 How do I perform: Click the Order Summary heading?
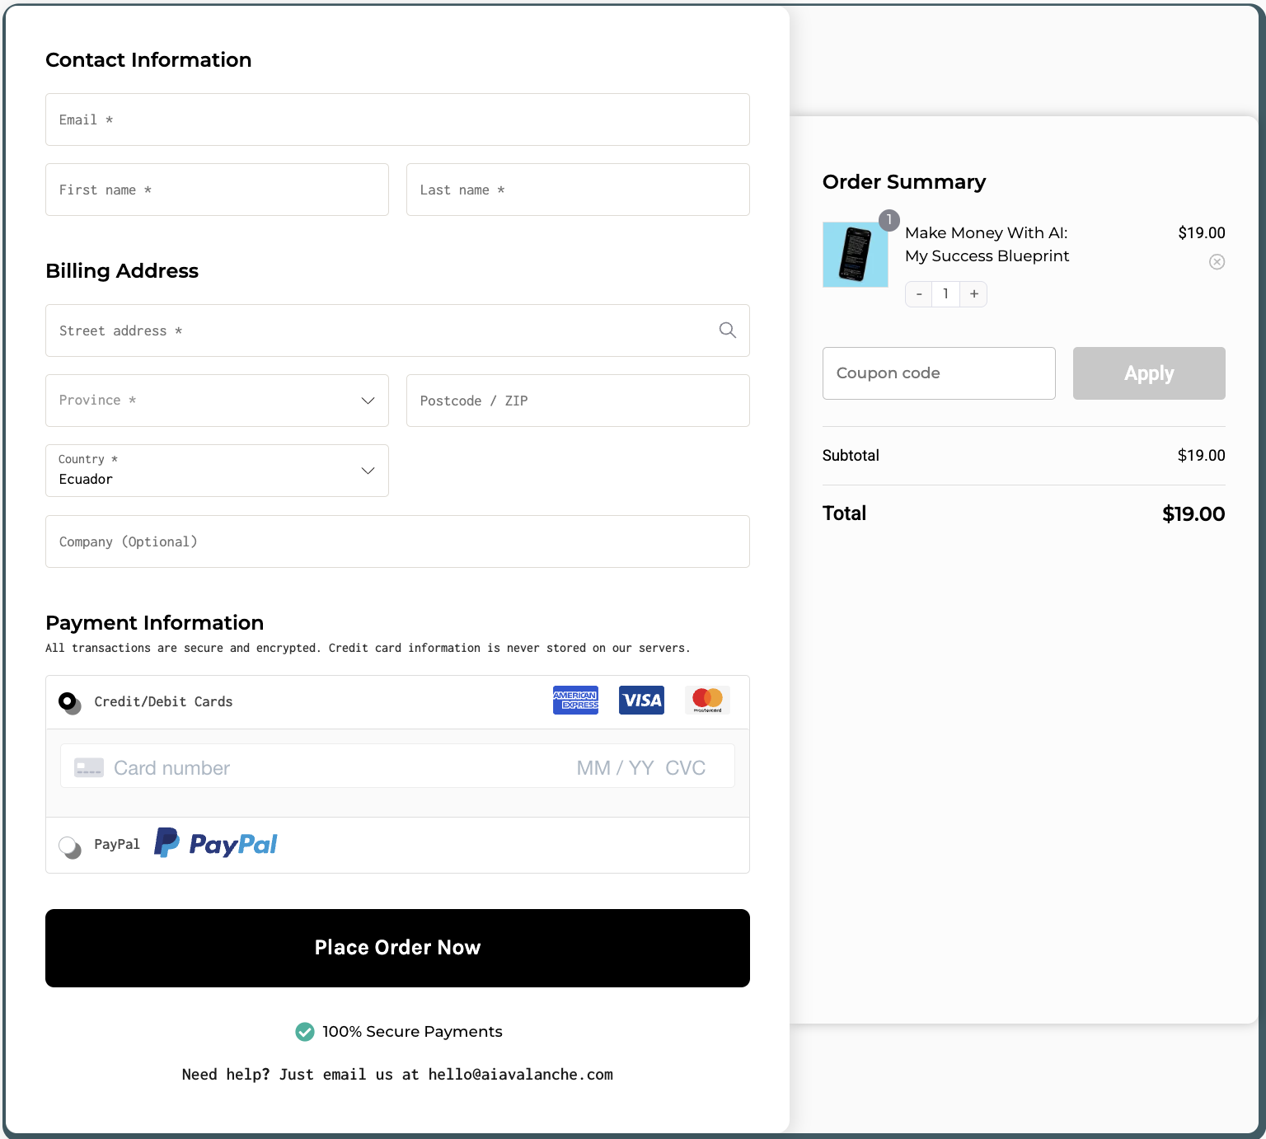click(904, 182)
